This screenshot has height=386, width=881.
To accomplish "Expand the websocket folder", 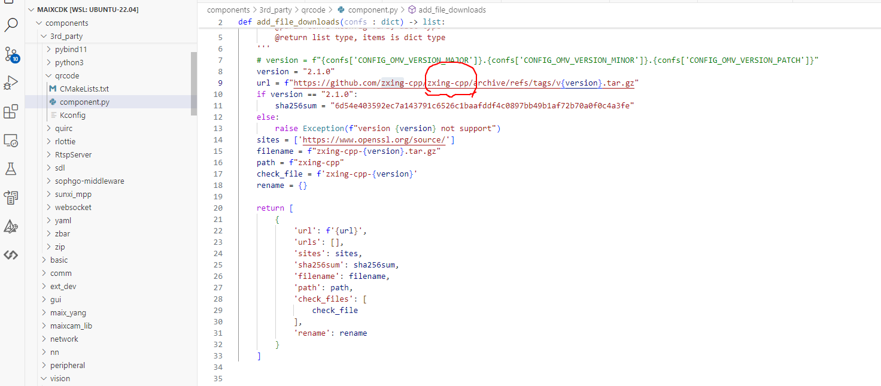I will click(x=49, y=207).
